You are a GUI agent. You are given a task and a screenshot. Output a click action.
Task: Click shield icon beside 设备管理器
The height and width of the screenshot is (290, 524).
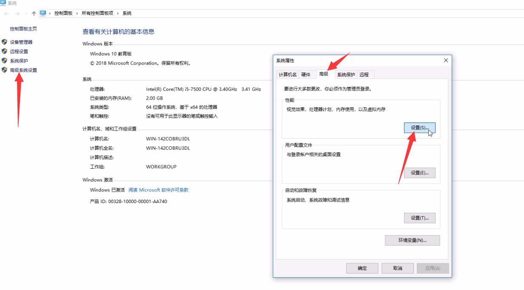pyautogui.click(x=5, y=42)
